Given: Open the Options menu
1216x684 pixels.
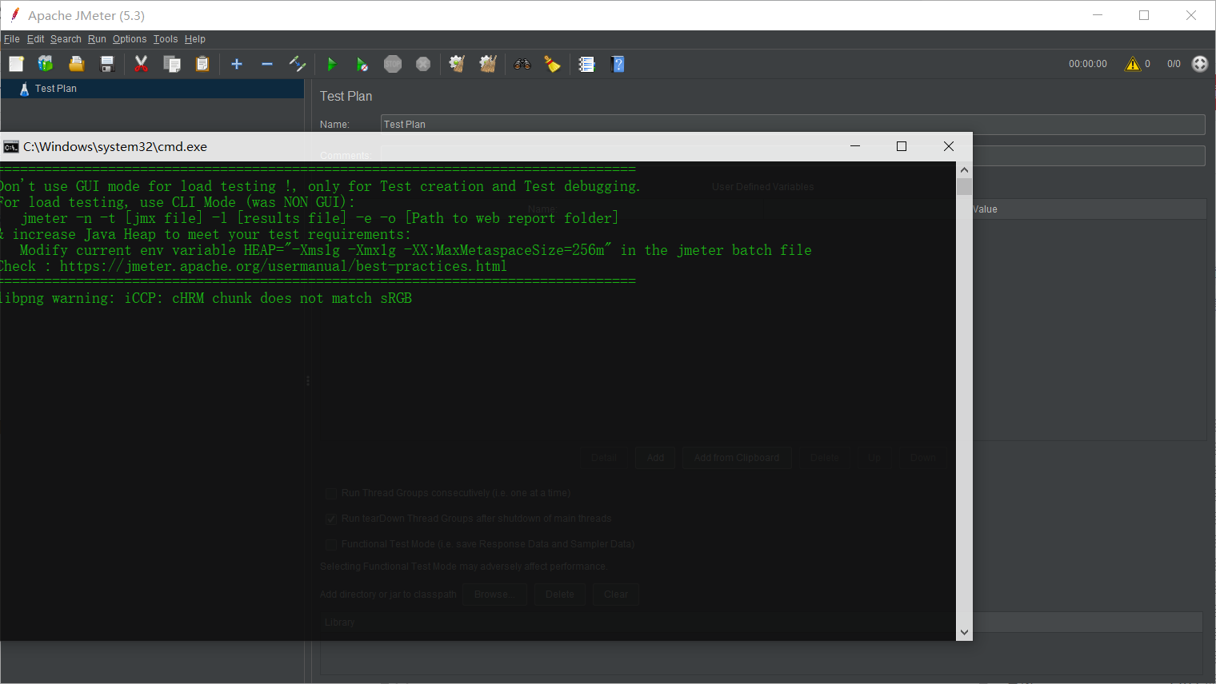Looking at the screenshot, I should (x=130, y=39).
